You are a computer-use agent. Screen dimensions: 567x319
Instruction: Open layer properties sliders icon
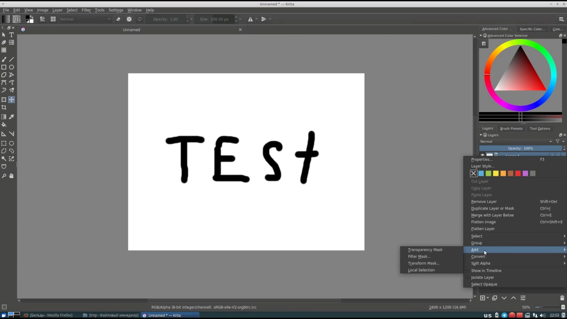[x=523, y=298]
